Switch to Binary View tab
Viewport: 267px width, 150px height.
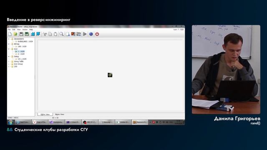[60, 114]
